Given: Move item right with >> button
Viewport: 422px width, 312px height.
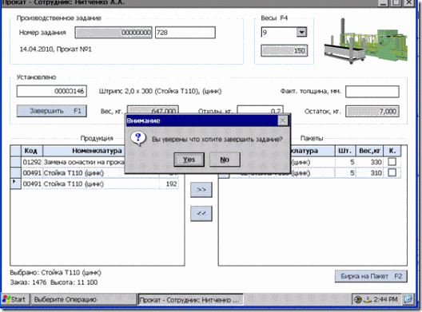Looking at the screenshot, I should (x=201, y=190).
